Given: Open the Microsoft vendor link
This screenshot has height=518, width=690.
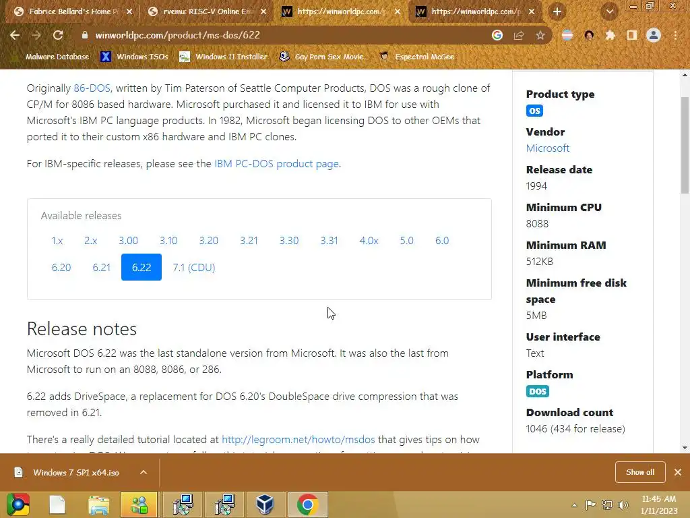Looking at the screenshot, I should (547, 148).
